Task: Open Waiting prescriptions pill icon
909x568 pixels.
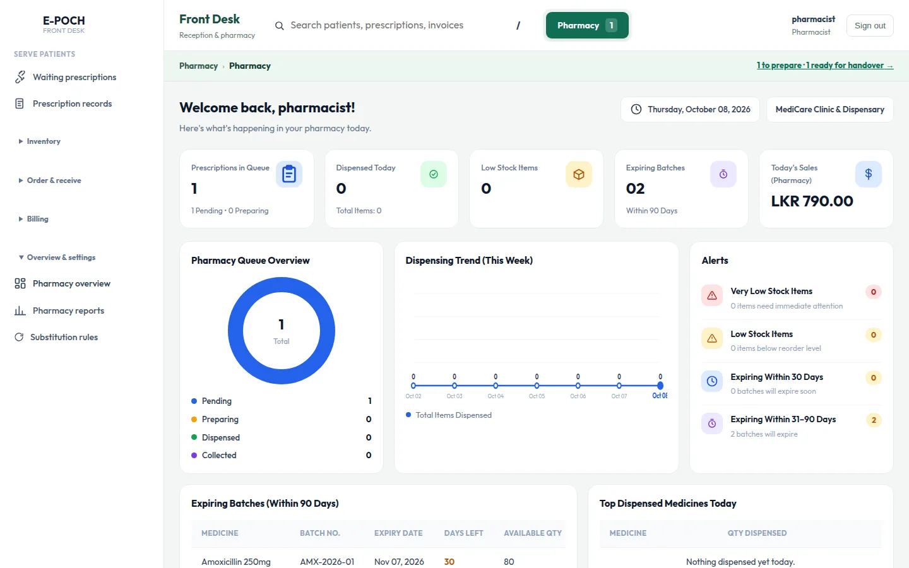Action: (20, 77)
